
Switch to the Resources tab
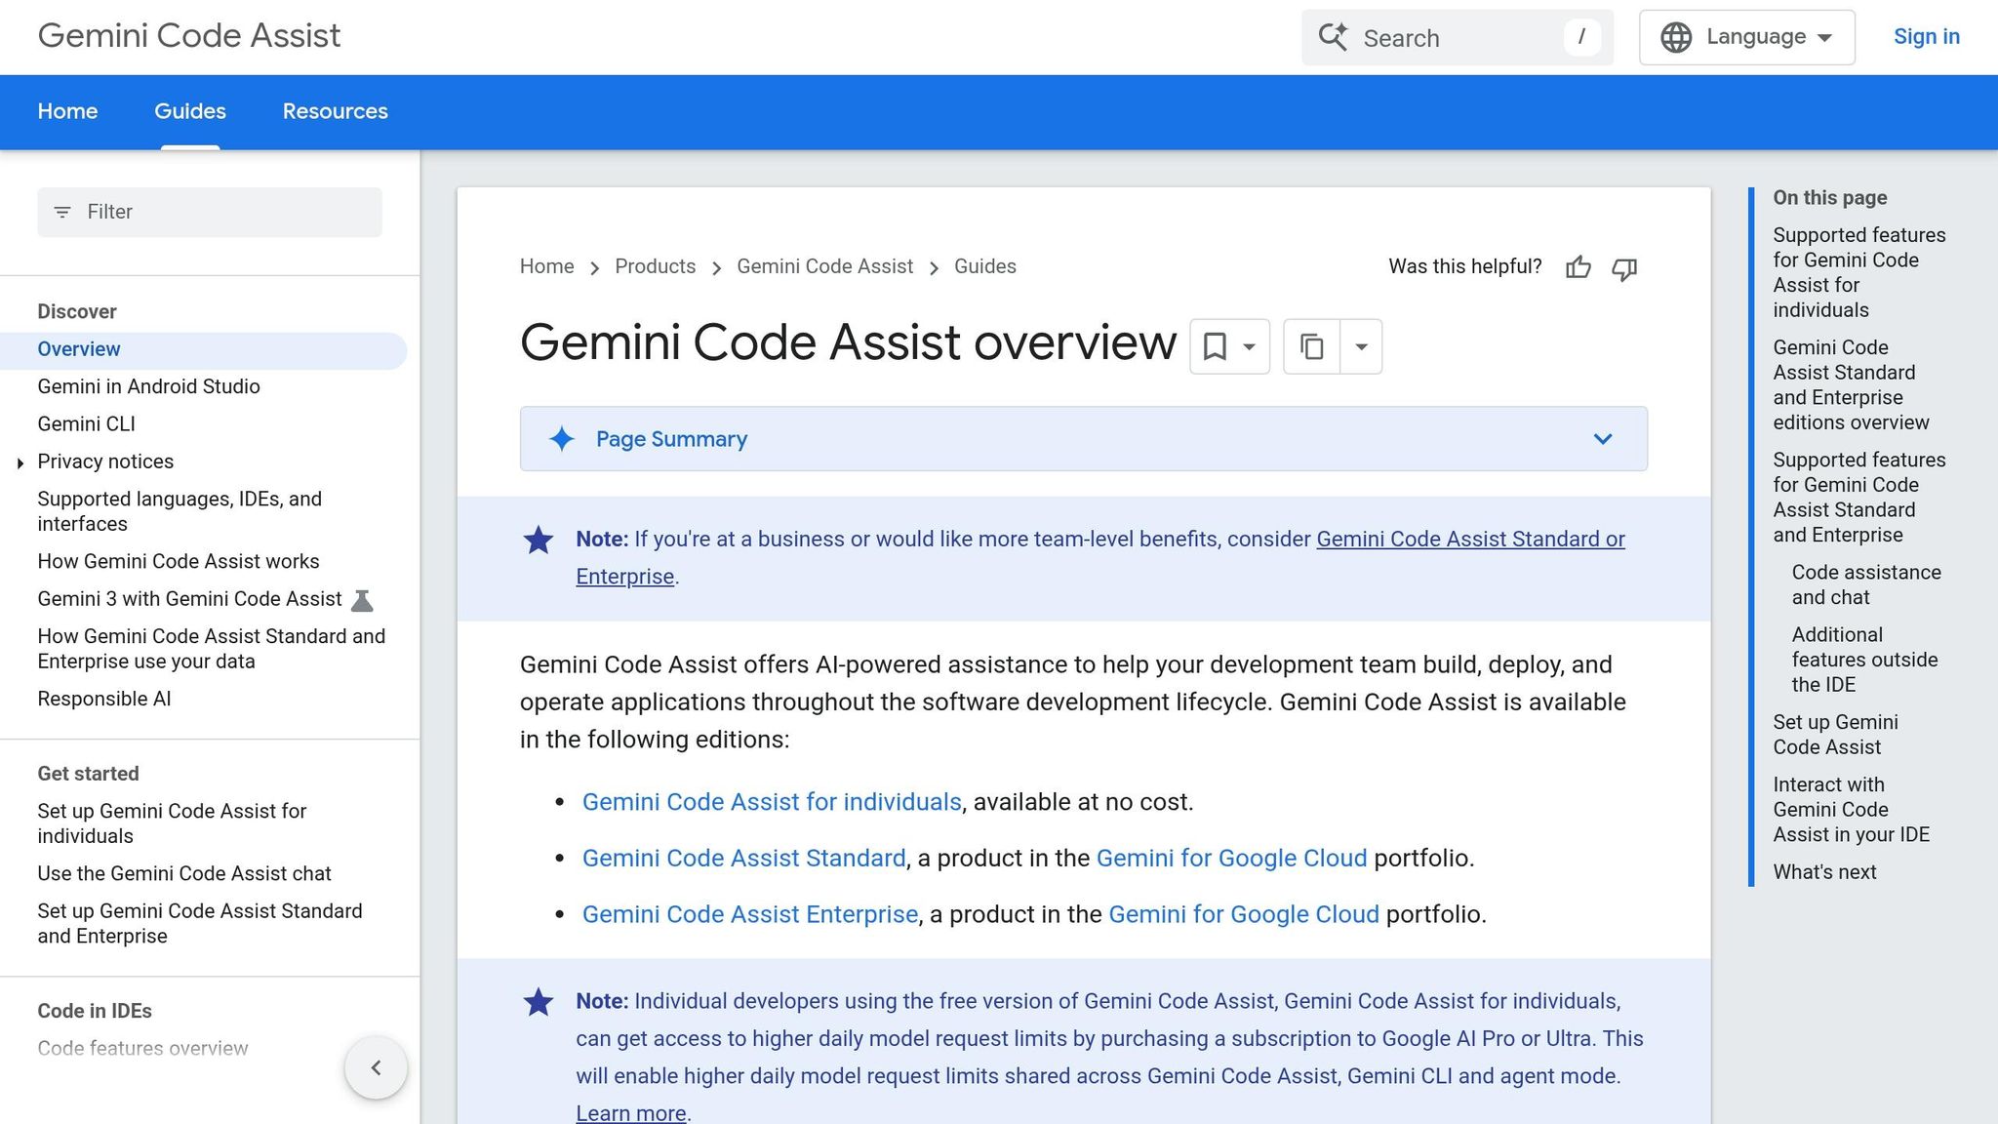pos(336,111)
